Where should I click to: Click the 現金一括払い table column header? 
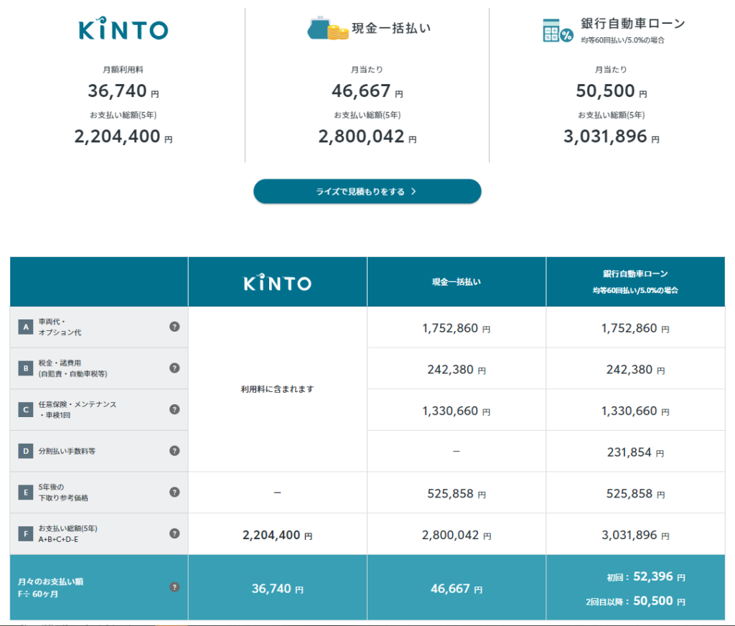point(457,282)
